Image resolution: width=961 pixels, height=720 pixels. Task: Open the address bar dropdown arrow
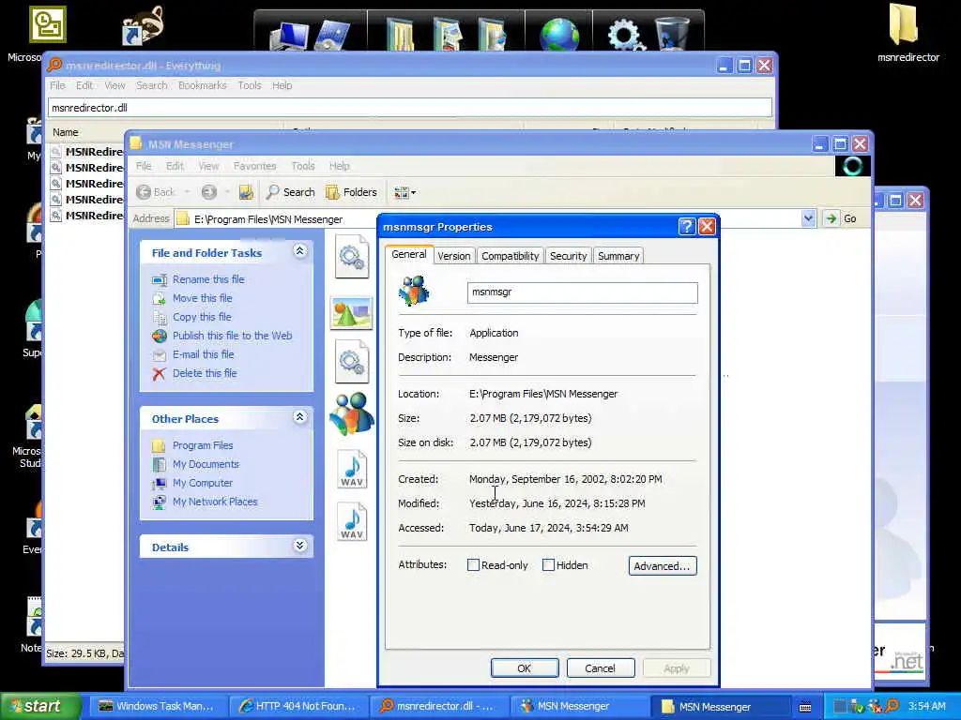[x=808, y=218]
